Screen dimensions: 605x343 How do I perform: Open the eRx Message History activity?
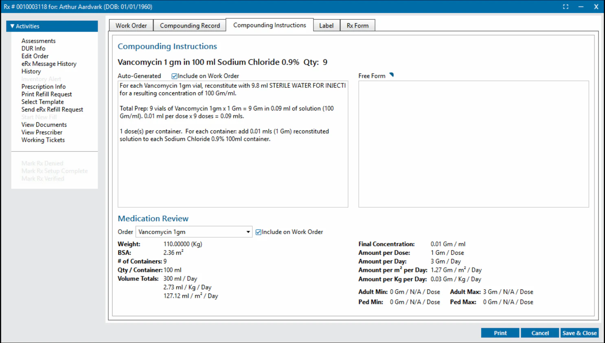tap(49, 63)
